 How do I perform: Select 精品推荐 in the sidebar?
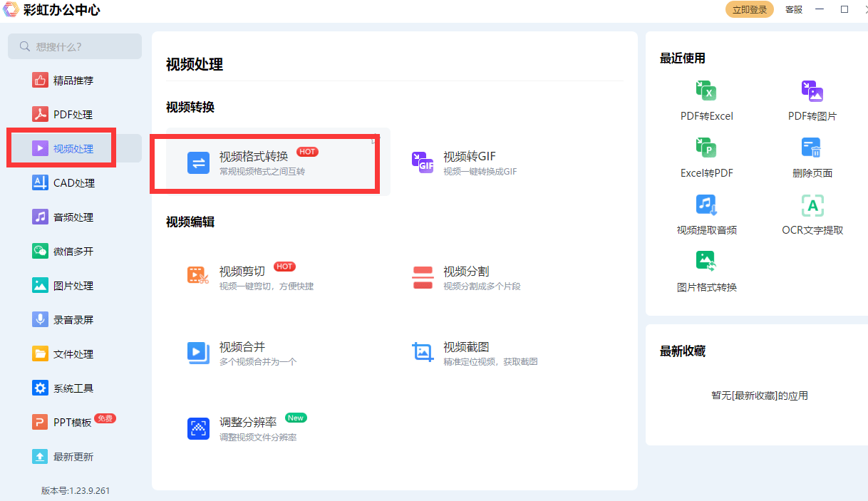73,81
